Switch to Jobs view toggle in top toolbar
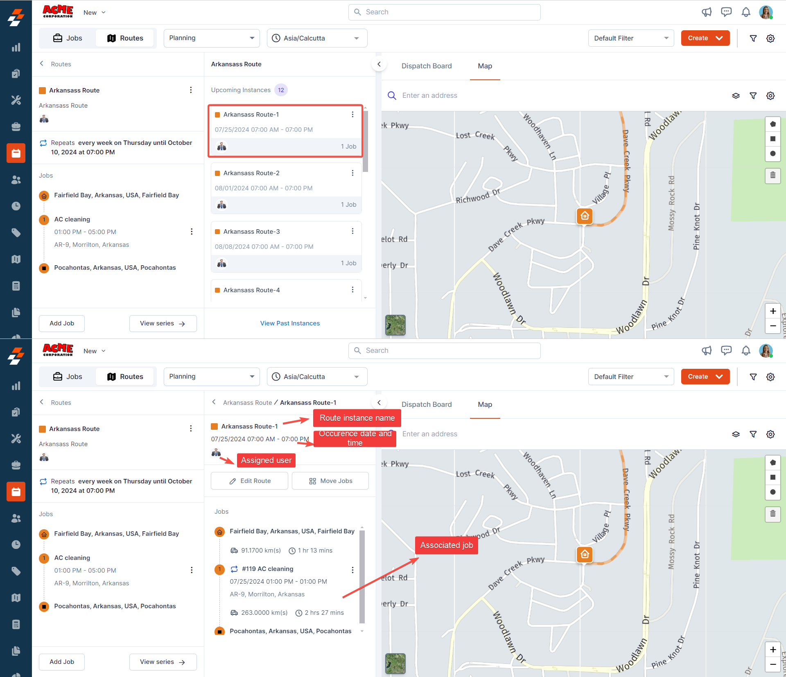The image size is (786, 677). coord(68,38)
